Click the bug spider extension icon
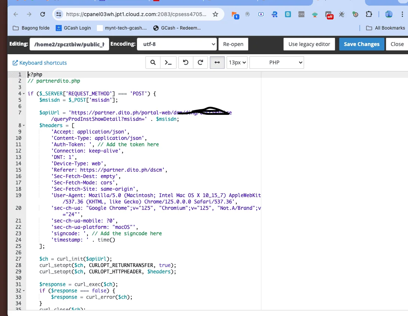 coord(342,14)
